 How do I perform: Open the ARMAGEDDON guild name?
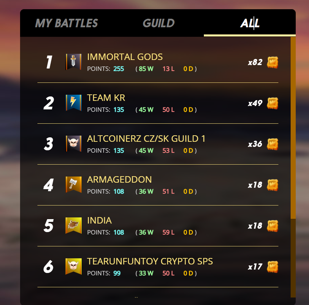point(119,180)
